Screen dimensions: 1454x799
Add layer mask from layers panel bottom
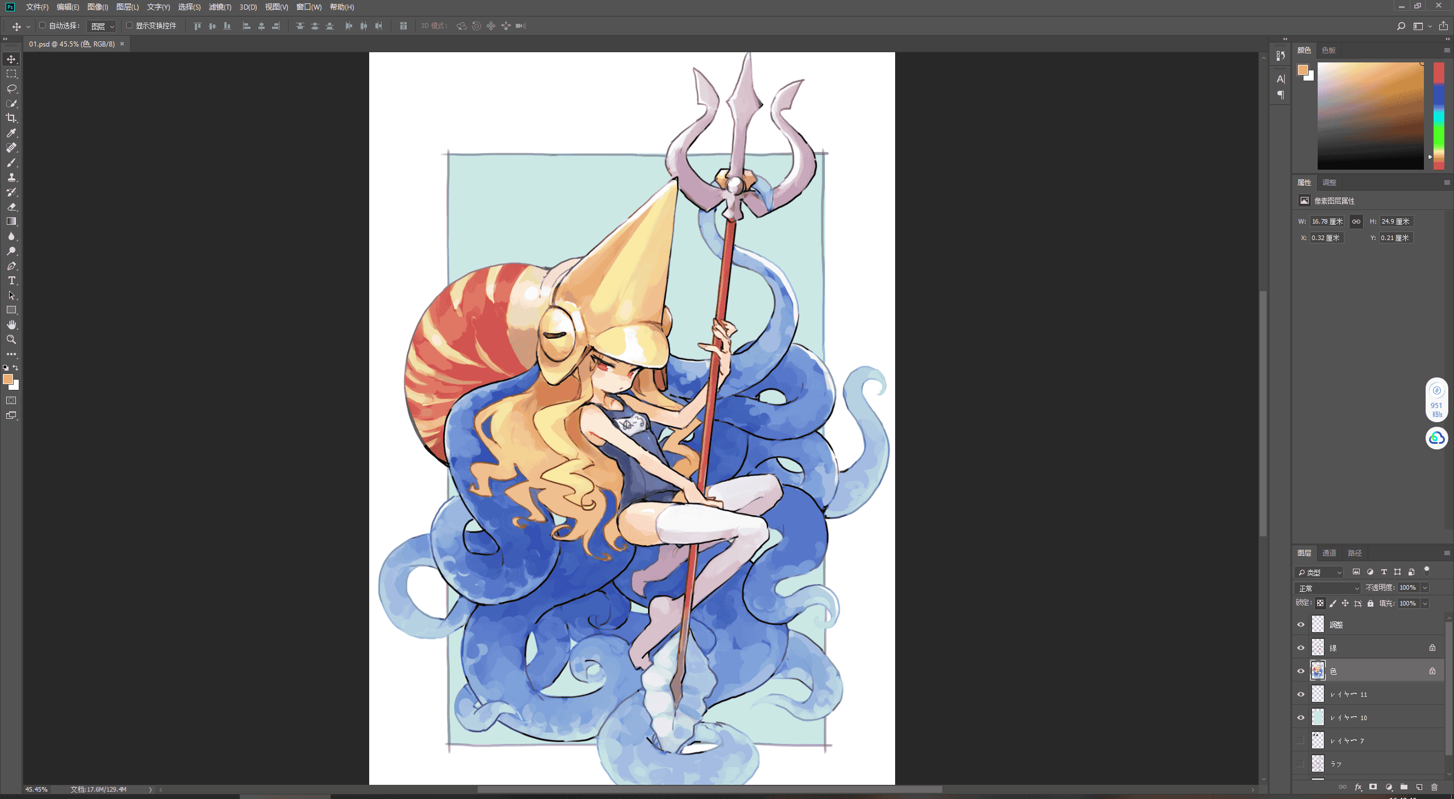(x=1373, y=787)
